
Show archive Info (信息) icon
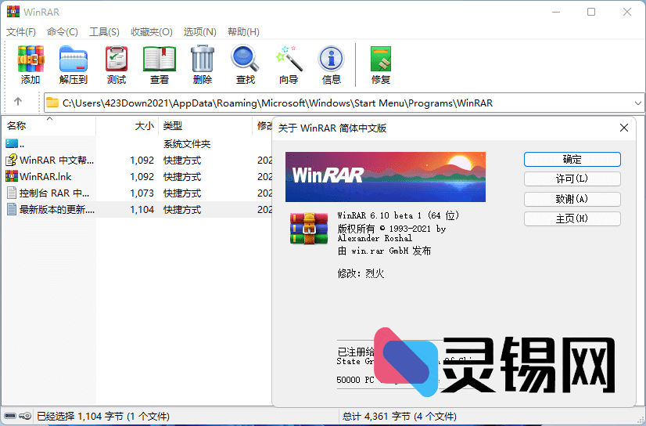click(x=332, y=65)
